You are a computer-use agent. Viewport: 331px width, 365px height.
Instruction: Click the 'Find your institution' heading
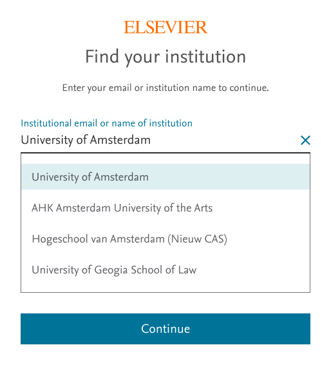pyautogui.click(x=165, y=57)
